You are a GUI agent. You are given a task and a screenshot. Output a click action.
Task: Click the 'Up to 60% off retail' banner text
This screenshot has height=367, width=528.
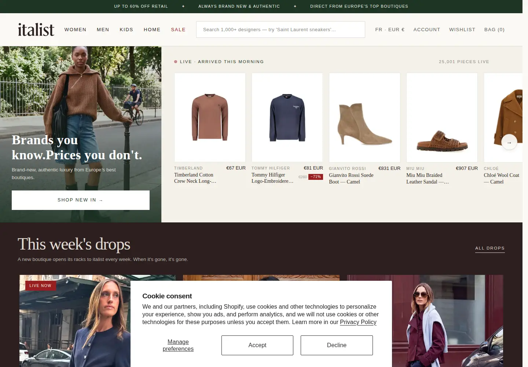click(x=141, y=6)
